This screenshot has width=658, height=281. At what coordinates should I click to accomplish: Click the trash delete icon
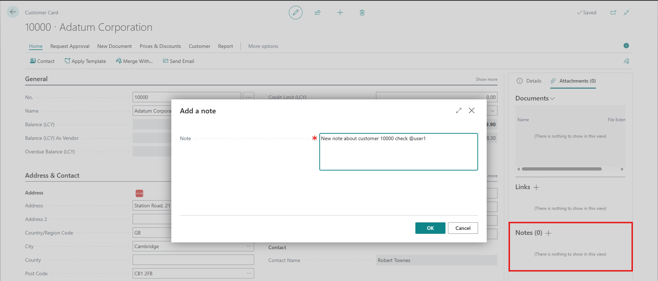click(x=362, y=13)
